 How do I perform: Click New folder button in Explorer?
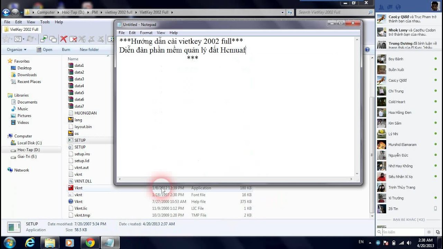[89, 49]
